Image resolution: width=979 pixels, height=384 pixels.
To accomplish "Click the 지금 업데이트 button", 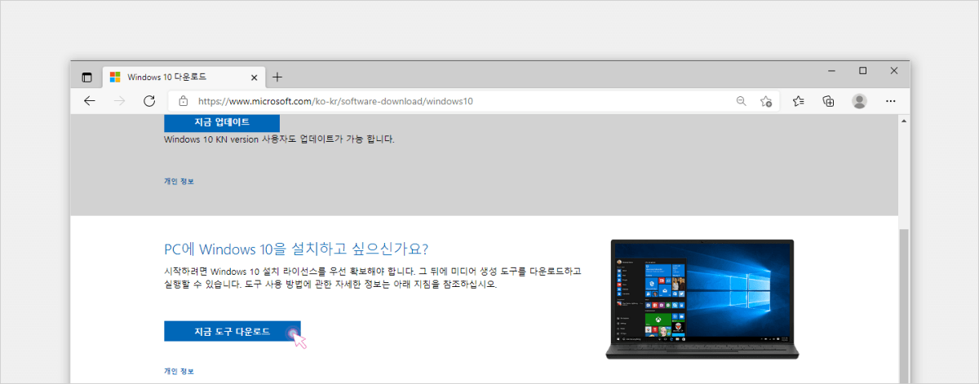I will [x=222, y=122].
